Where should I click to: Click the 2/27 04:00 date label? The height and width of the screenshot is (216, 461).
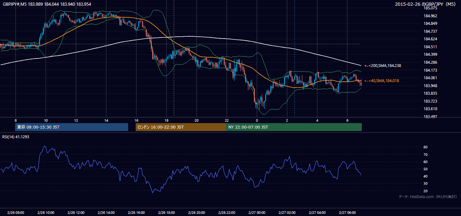coord(317,213)
